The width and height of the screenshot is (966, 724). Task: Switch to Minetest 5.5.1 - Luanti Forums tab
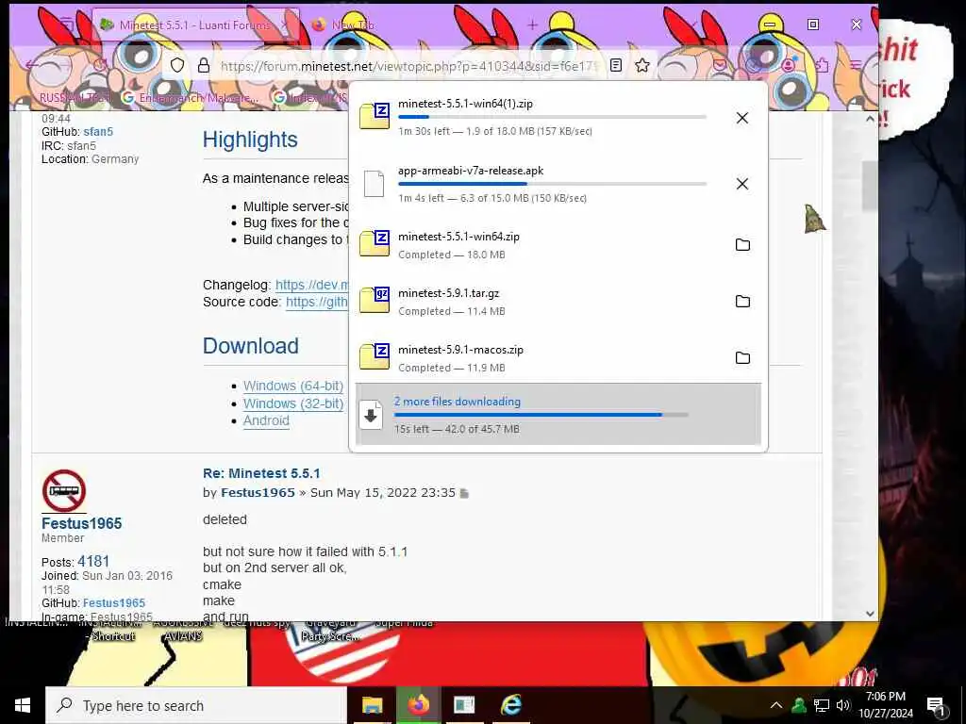194,25
